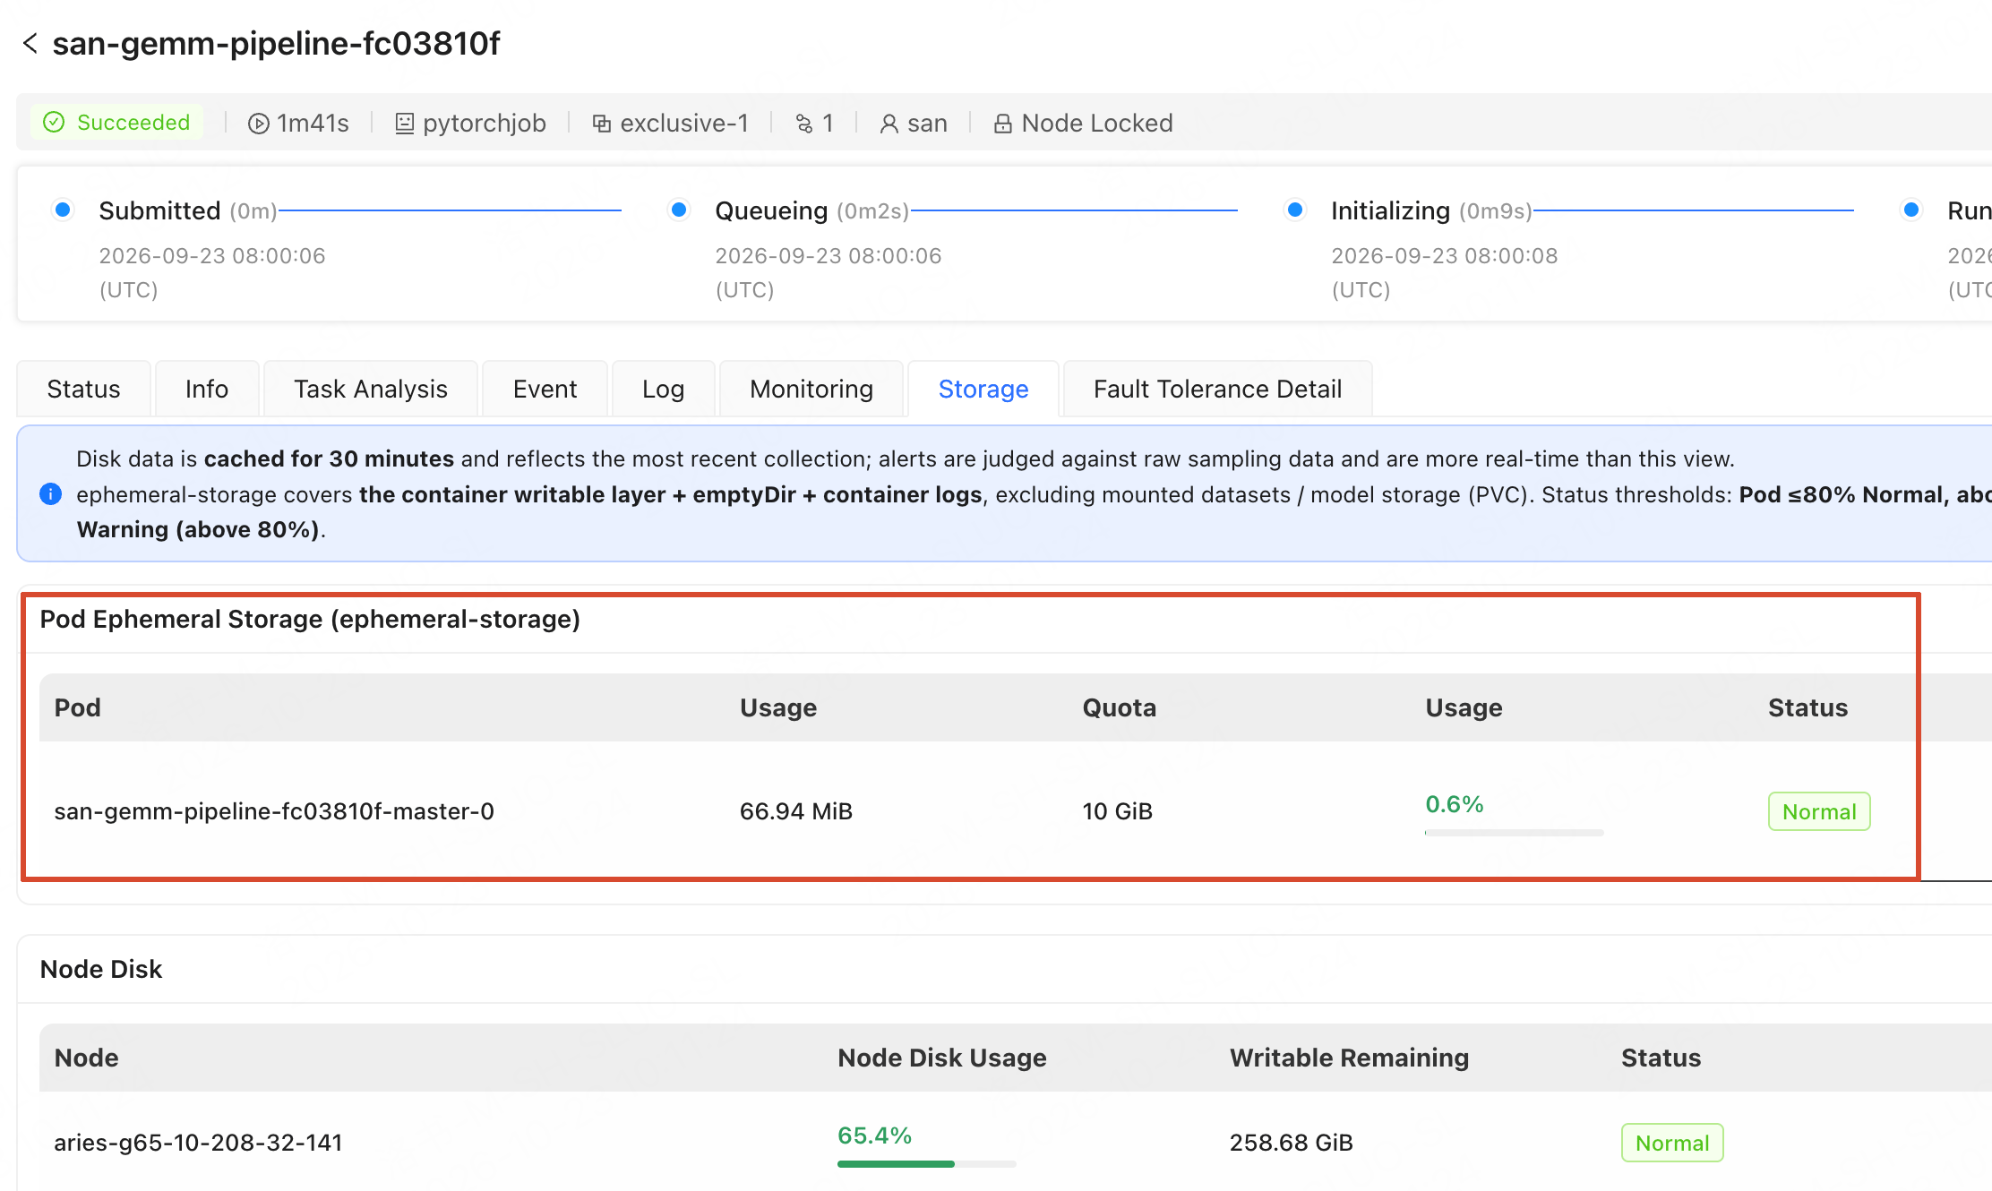
Task: Click the Node Disk Usage column header
Action: tap(942, 1058)
